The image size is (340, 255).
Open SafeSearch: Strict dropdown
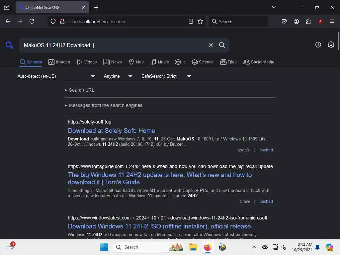tap(166, 76)
